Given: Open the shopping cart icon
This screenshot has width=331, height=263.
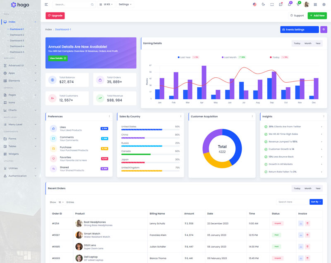Looking at the screenshot, I should (298, 5).
